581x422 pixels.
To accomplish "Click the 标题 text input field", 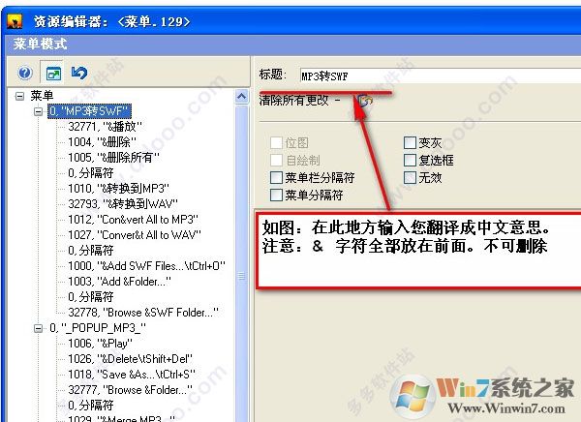I will click(x=441, y=76).
